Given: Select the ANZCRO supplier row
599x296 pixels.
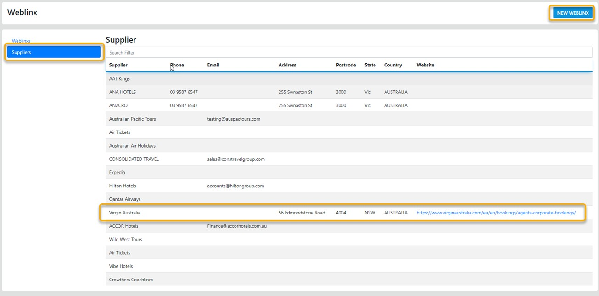Looking at the screenshot, I should click(x=118, y=105).
